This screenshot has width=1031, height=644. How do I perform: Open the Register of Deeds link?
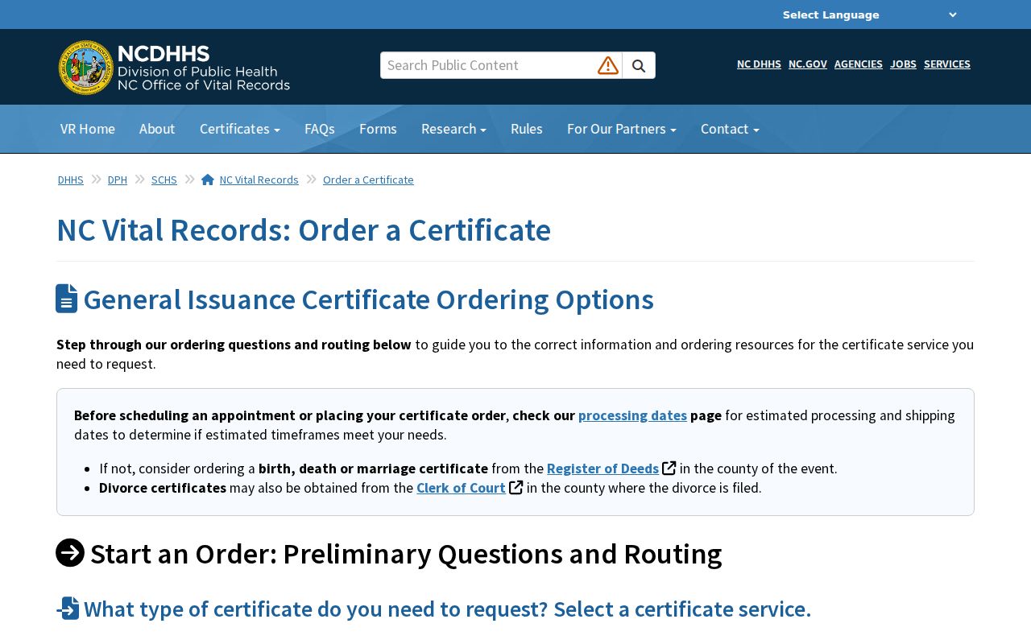[602, 469]
